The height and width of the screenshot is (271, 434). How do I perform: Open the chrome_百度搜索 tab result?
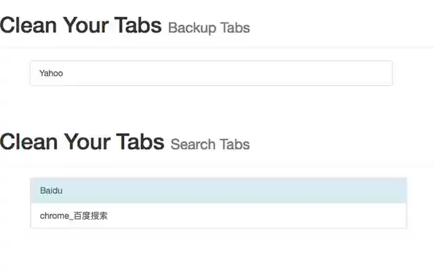tap(74, 216)
